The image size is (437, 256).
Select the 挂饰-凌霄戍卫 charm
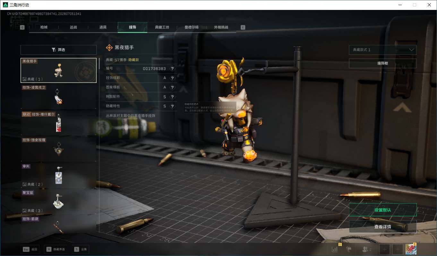58,96
